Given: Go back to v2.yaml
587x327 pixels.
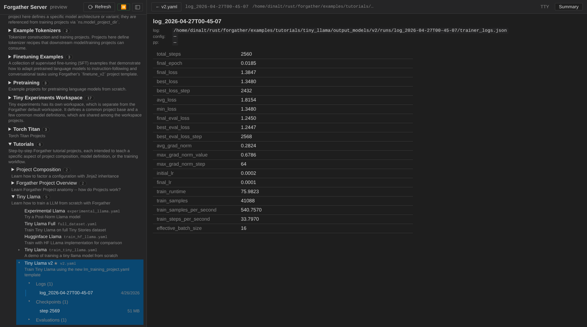Looking at the screenshot, I should [166, 7].
